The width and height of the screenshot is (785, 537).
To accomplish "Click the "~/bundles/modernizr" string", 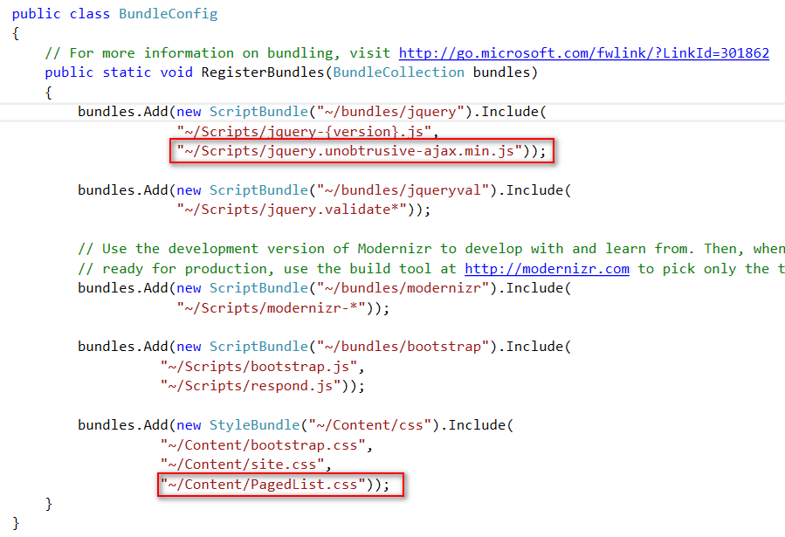I will tap(403, 288).
